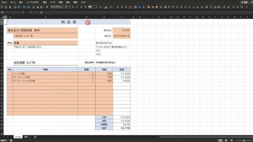Screen dimensions: 253x142
Task: Click the select-all corner triangle
Action: coord(2,17)
